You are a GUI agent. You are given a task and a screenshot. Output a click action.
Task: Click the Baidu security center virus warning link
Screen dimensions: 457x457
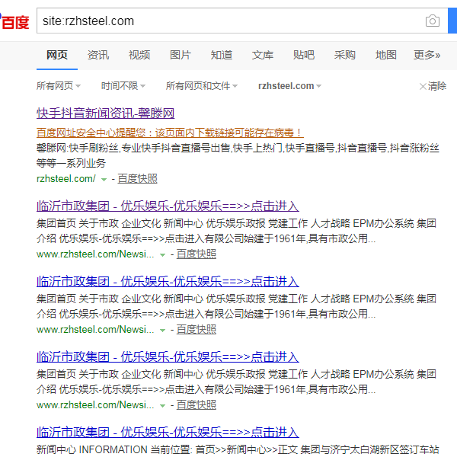click(x=170, y=133)
